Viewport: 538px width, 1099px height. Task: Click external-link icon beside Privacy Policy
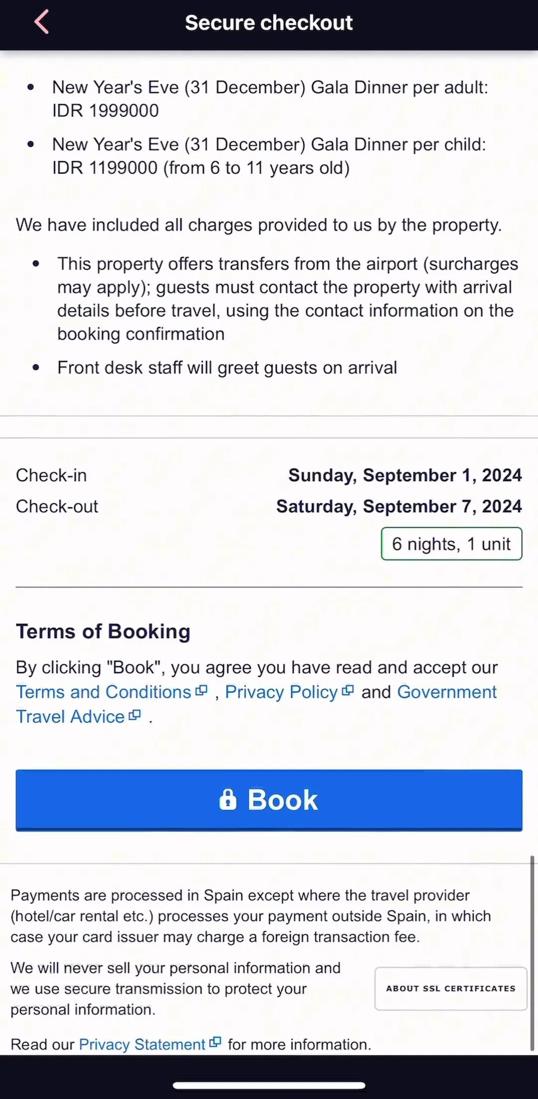[348, 691]
